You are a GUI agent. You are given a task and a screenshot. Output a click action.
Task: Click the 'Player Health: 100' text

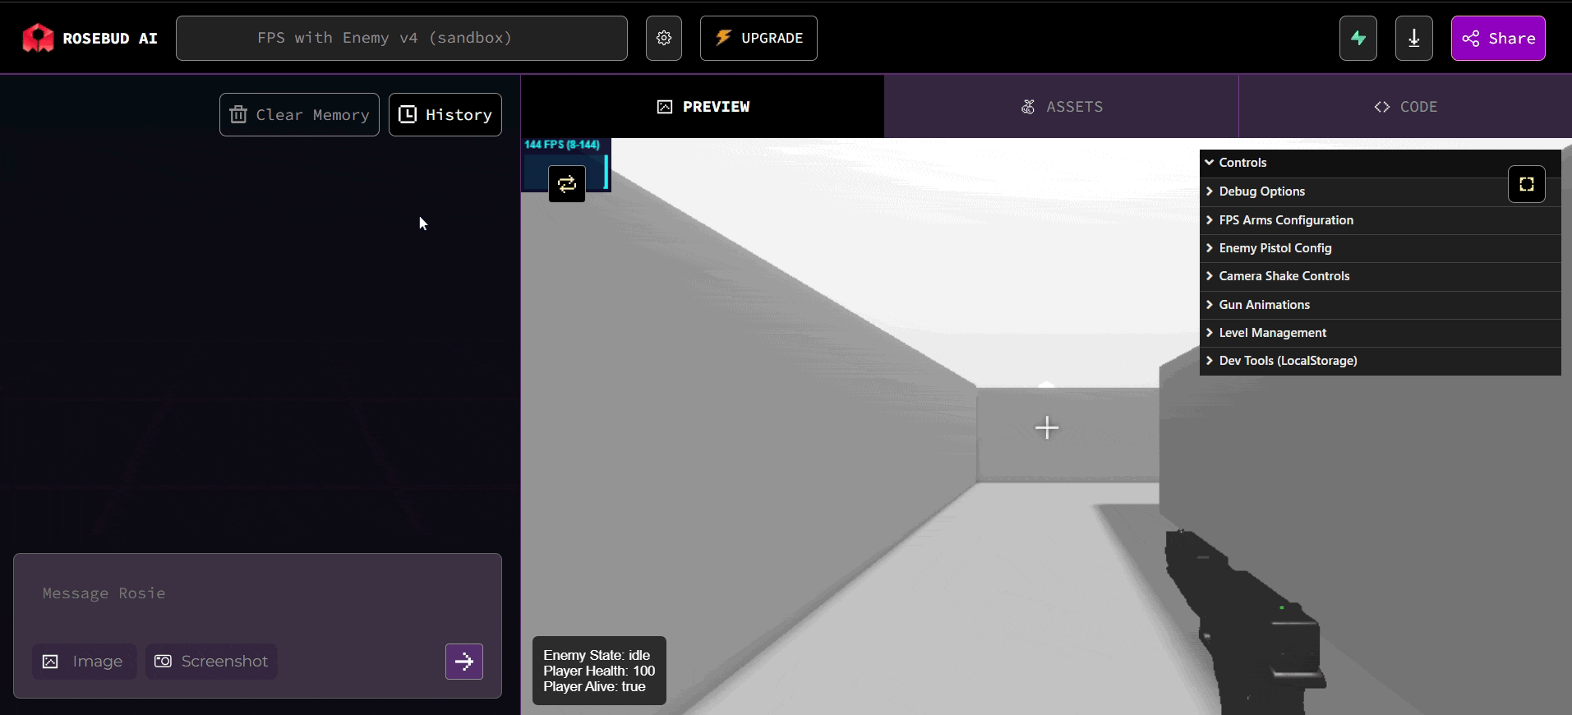point(599,671)
